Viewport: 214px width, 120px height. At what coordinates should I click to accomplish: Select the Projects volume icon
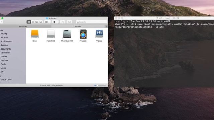pos(83,34)
